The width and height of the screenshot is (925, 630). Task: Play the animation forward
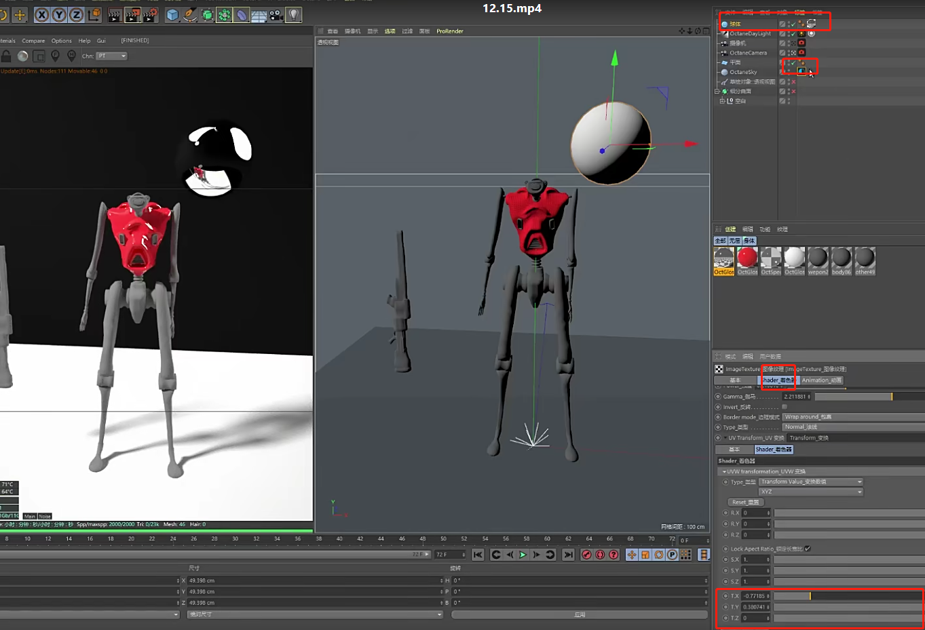[523, 555]
